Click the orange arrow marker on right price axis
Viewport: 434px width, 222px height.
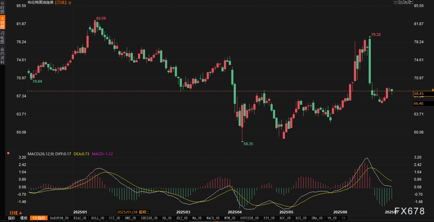tap(432, 90)
